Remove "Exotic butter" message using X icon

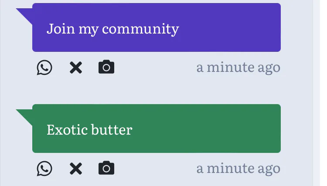76,168
